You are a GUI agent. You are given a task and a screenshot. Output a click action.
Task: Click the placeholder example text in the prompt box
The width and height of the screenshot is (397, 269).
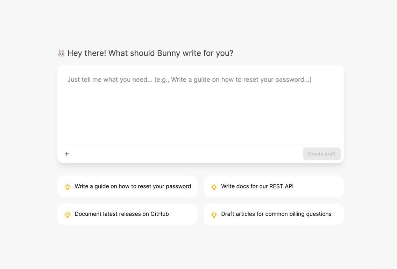[x=189, y=80]
